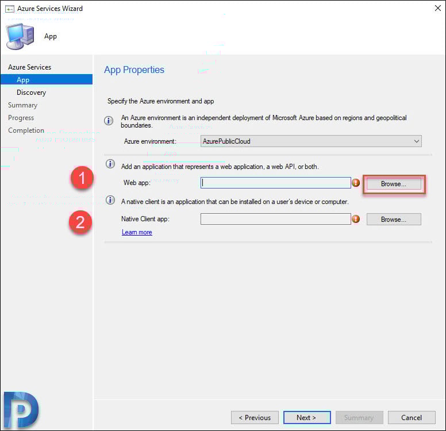Click the computer icon in the App header
The height and width of the screenshot is (431, 446).
point(20,36)
